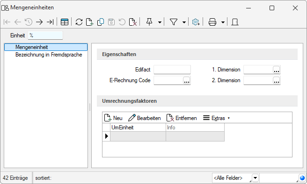Open E-Rechnung Code lookup button
Screen dimensions: 307x184
[x=187, y=80]
